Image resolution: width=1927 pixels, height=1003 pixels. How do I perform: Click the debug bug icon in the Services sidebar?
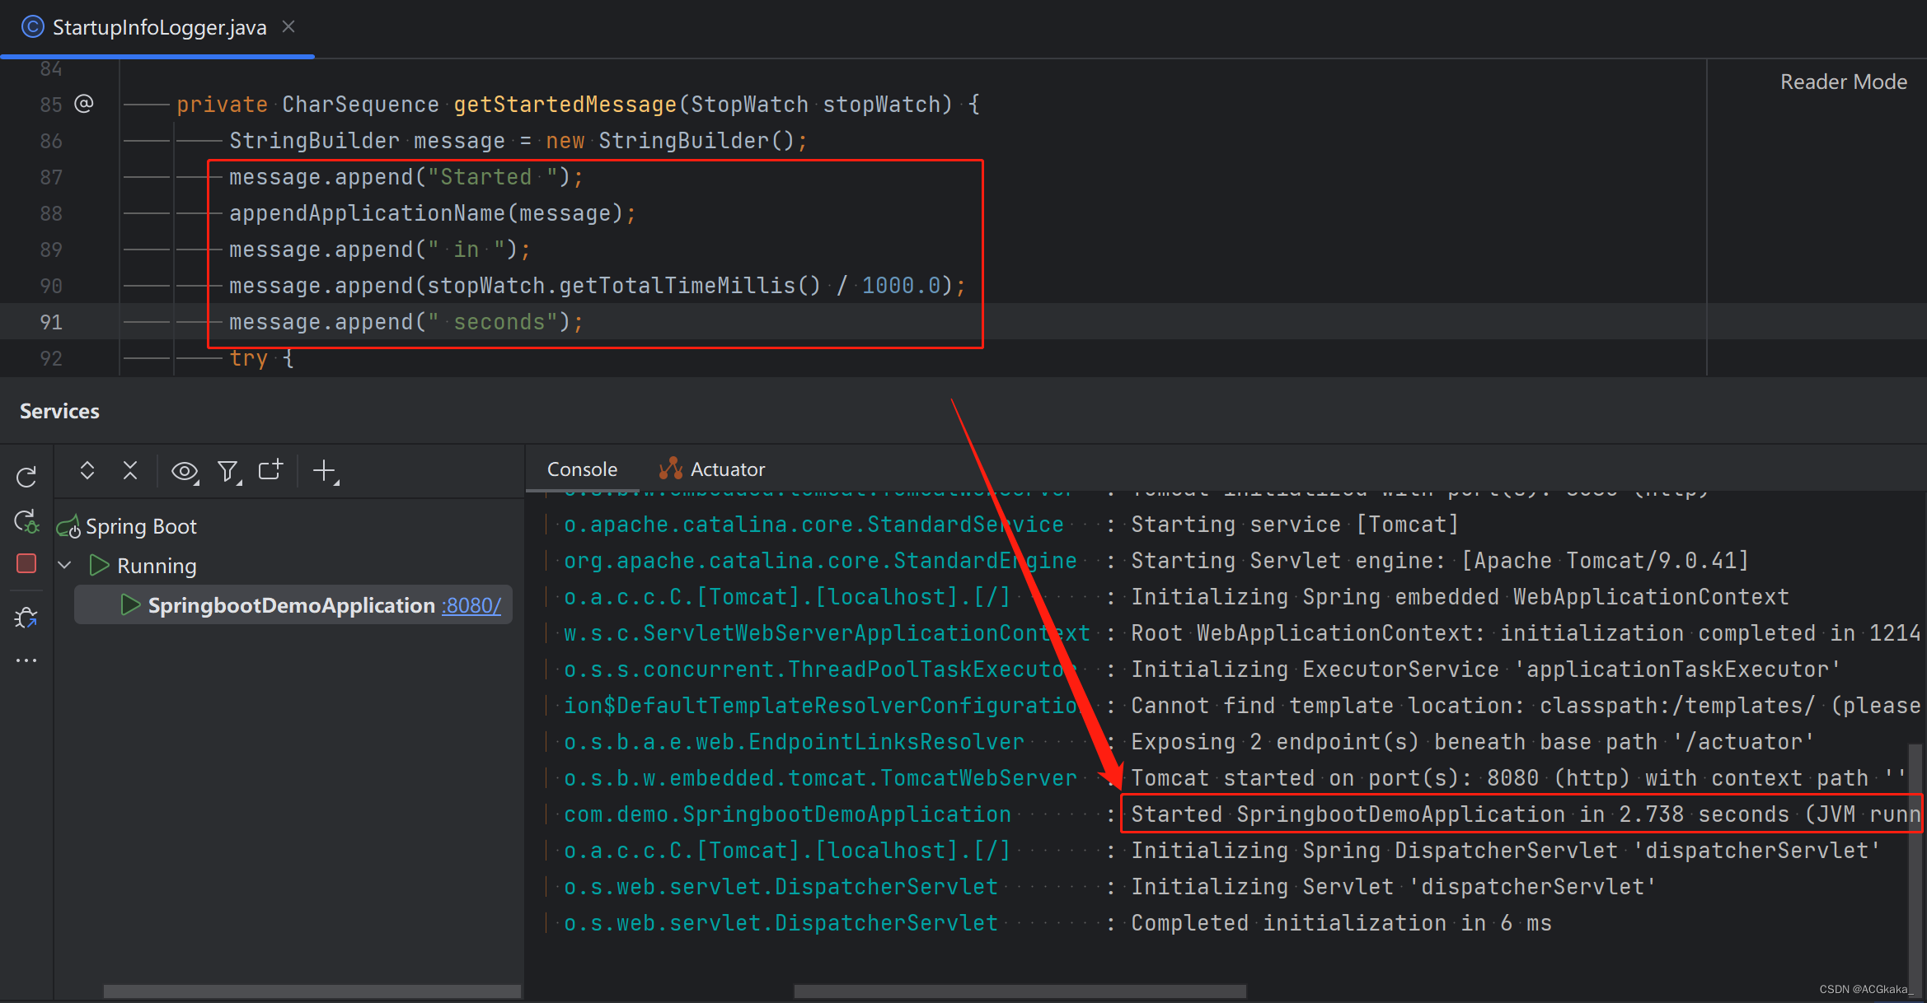26,618
